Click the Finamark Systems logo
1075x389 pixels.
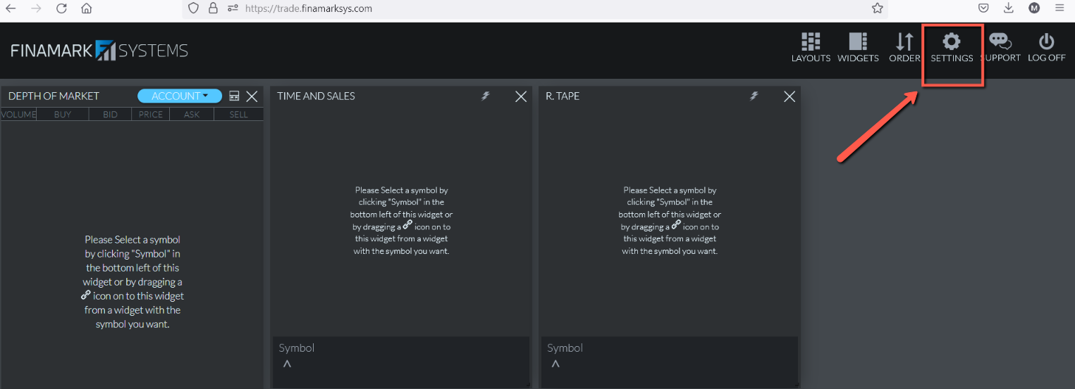99,51
